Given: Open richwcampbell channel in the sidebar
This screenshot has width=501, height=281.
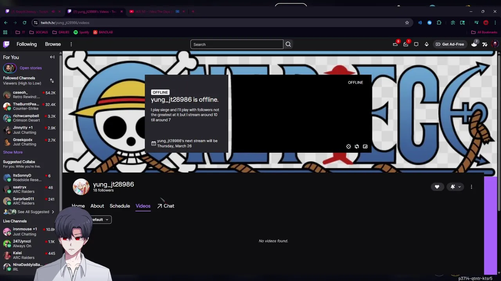Looking at the screenshot, I should tap(30, 118).
